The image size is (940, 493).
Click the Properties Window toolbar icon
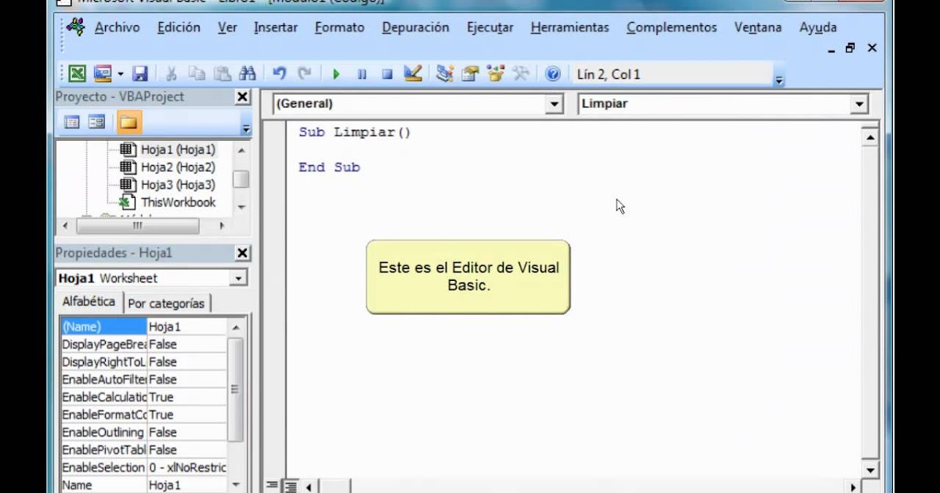[468, 73]
